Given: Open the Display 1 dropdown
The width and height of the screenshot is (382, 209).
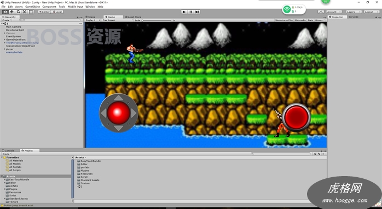Looking at the screenshot, I should pyautogui.click(x=92, y=20).
